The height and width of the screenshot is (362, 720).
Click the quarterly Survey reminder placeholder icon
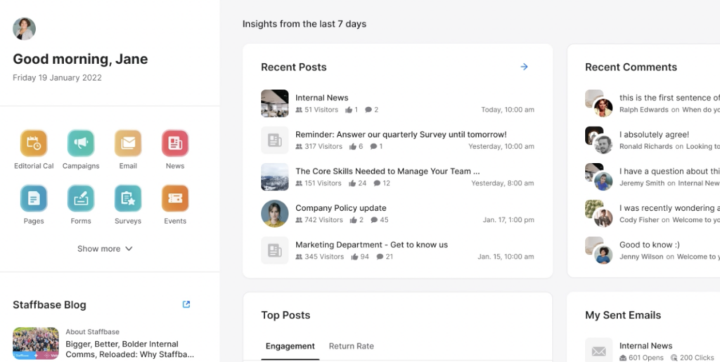pyautogui.click(x=275, y=140)
